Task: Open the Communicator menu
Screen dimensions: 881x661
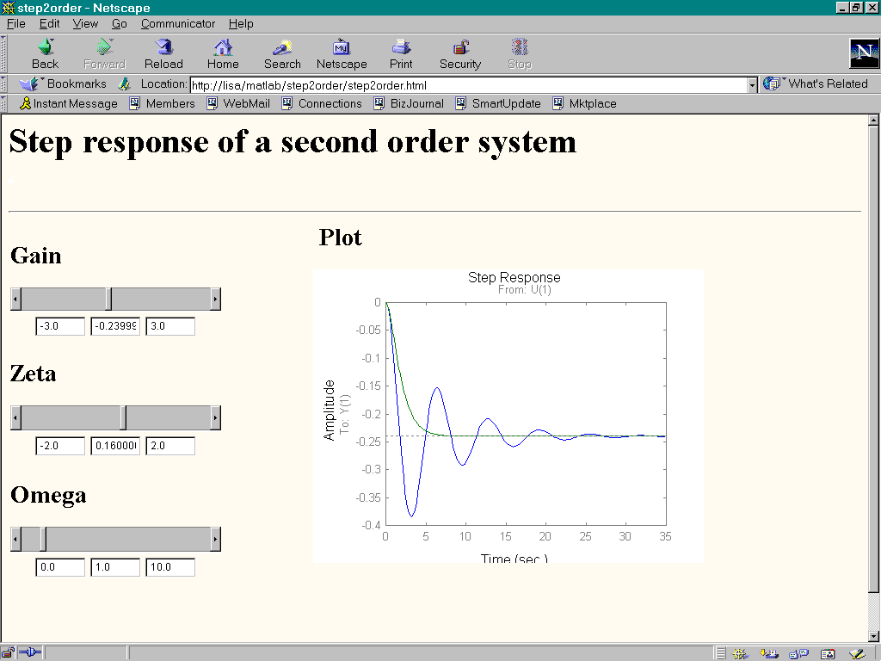Action: (177, 23)
